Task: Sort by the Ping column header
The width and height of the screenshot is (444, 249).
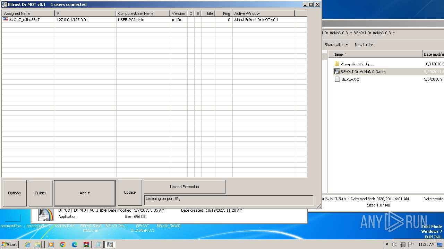Action: point(223,13)
